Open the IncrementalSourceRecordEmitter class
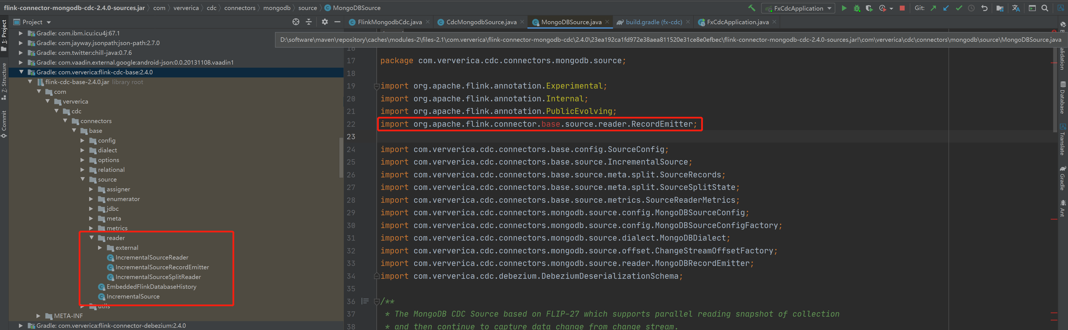The image size is (1068, 330). coord(162,267)
